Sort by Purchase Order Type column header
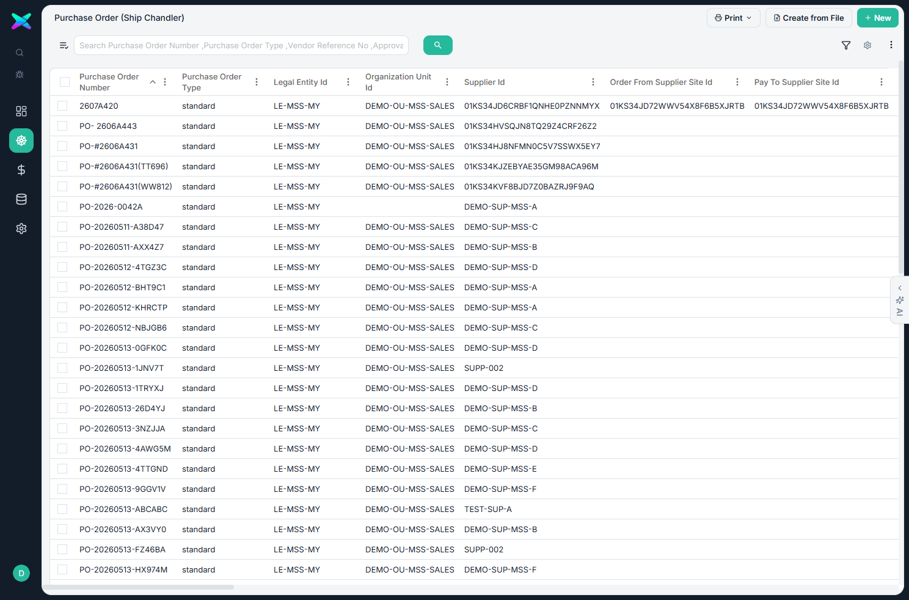The image size is (909, 600). click(x=212, y=82)
